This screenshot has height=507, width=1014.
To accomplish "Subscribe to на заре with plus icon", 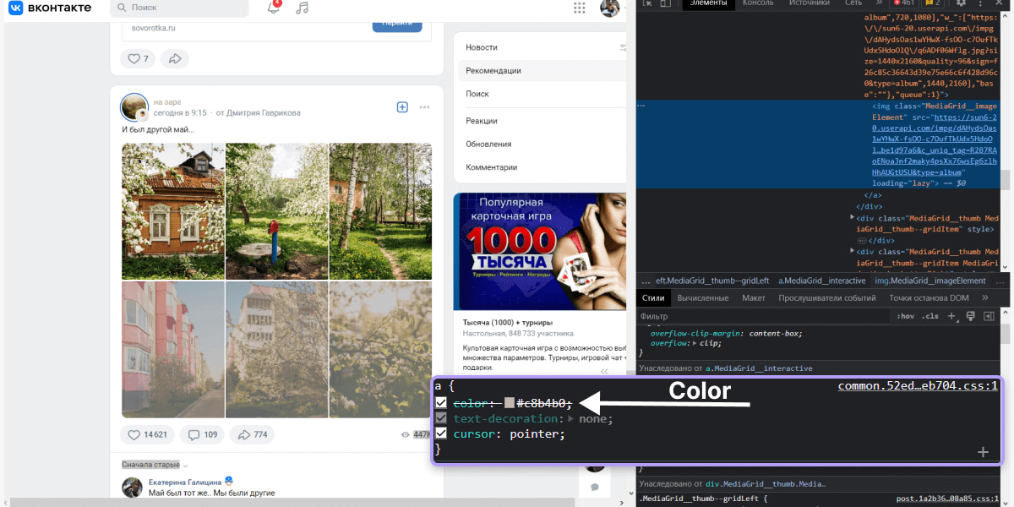I will [x=402, y=107].
